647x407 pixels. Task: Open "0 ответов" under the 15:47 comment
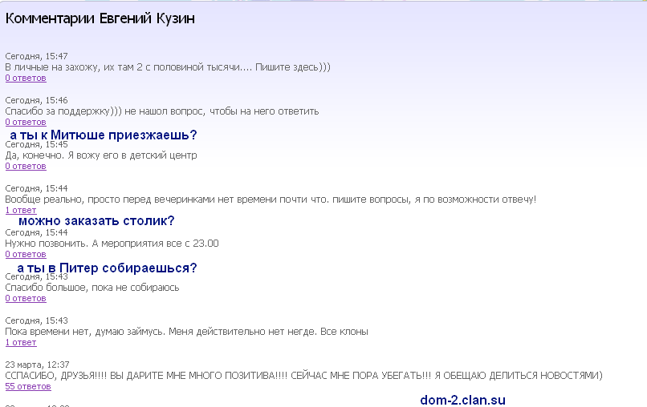(26, 78)
